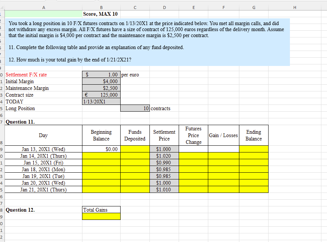Viewport: 327px width, 242px height.
Task: Select the 1/13/20X1 date cell
Action: click(x=102, y=102)
